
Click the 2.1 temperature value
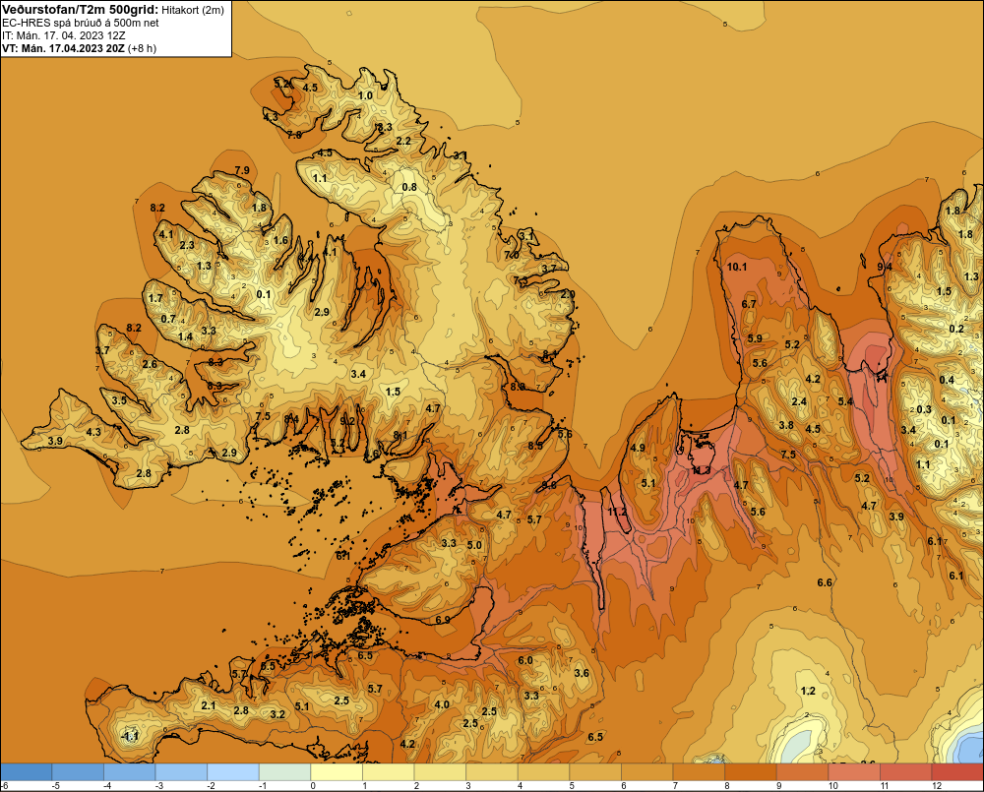pyautogui.click(x=209, y=705)
